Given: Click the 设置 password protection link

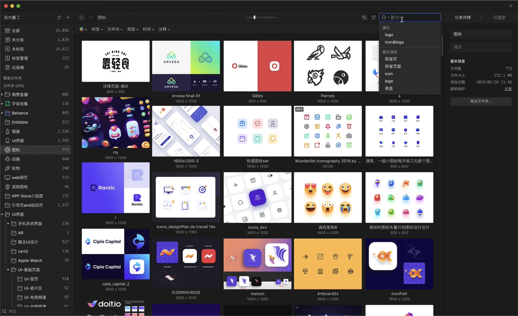Looking at the screenshot, I should (x=508, y=89).
